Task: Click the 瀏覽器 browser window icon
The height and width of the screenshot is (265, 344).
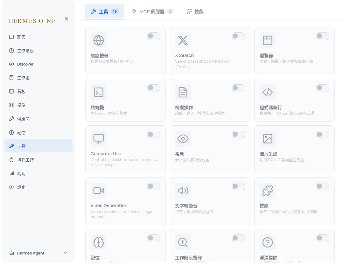Action: (x=267, y=40)
